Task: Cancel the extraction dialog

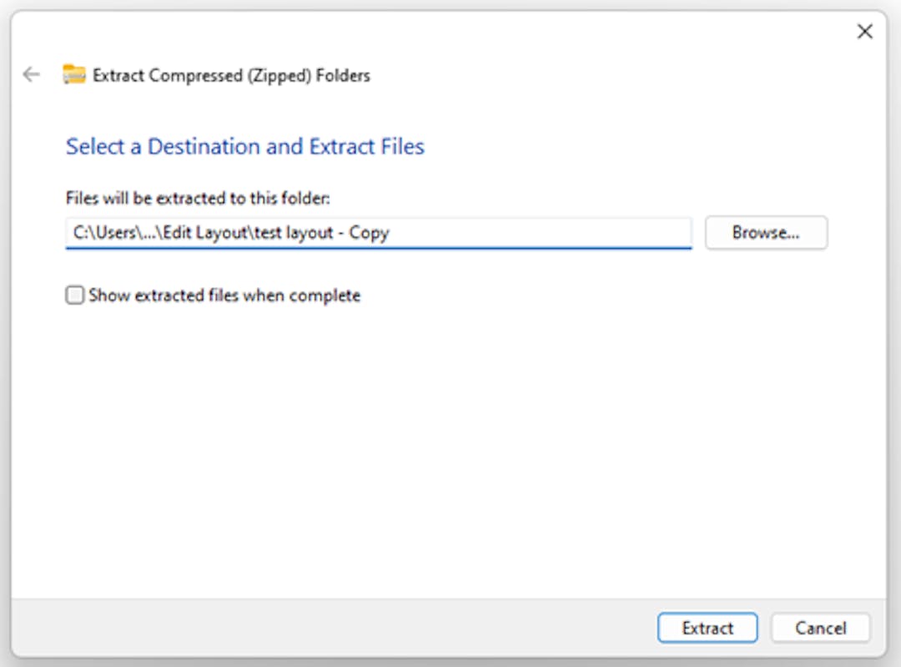Action: pyautogui.click(x=821, y=628)
